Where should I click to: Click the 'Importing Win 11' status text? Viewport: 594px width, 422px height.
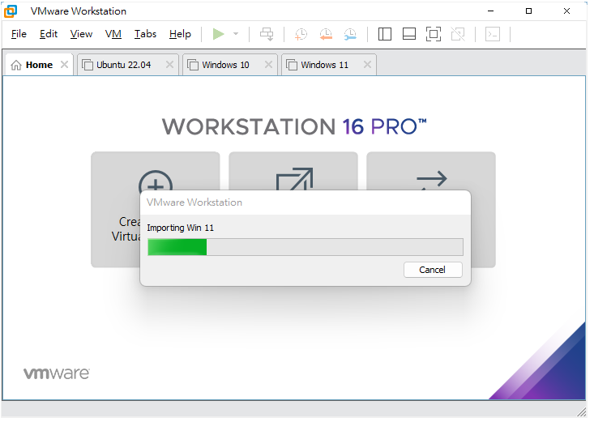[x=181, y=228]
